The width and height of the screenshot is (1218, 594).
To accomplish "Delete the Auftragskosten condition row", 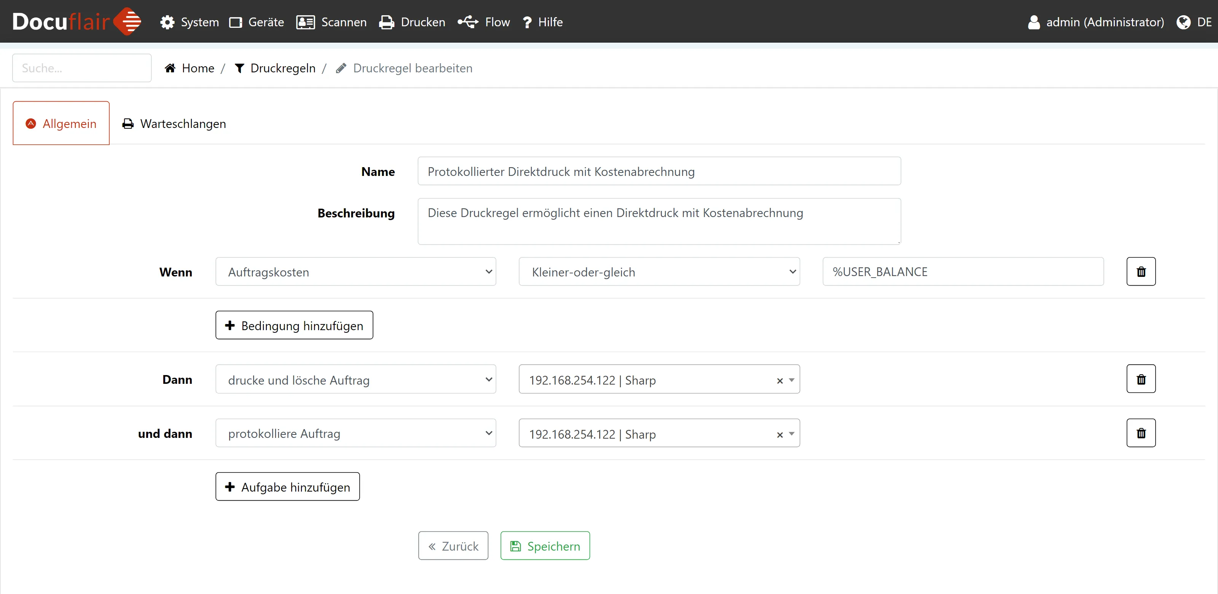I will click(x=1140, y=271).
